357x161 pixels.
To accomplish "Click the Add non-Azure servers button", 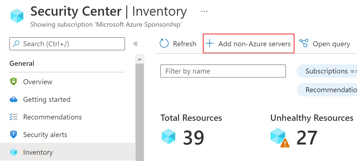I will pos(249,44).
